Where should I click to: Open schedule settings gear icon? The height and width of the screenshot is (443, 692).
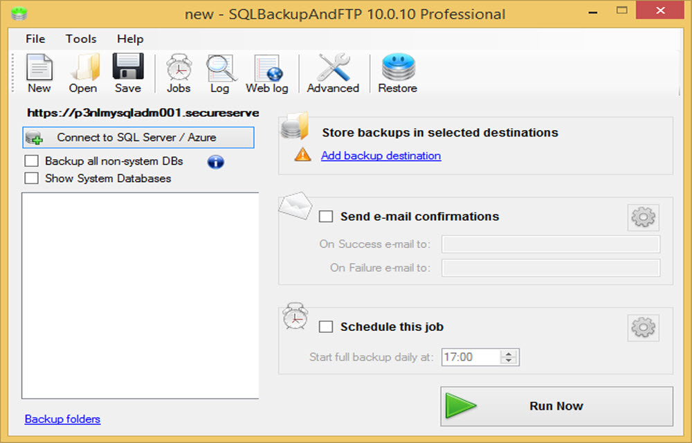pyautogui.click(x=644, y=327)
